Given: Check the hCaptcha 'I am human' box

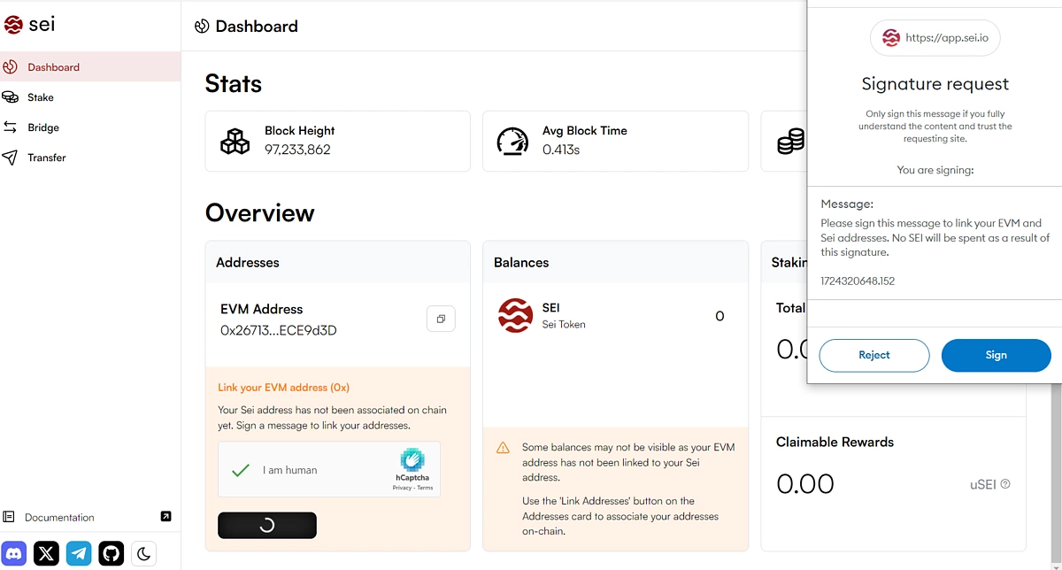Looking at the screenshot, I should [241, 470].
